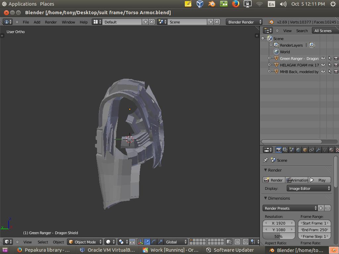This screenshot has width=339, height=254.
Task: Open the Render properties camera tab
Action: click(278, 150)
